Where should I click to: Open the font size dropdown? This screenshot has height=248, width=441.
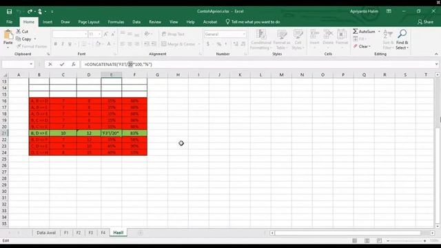[x=99, y=34]
